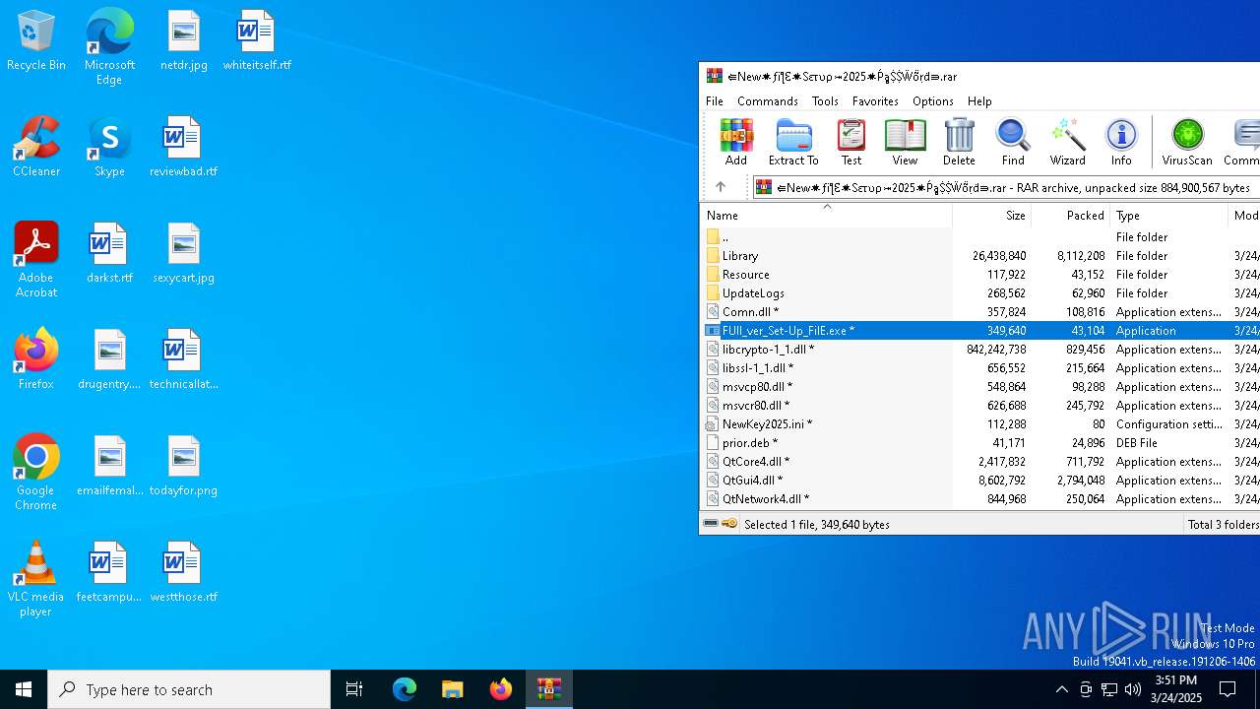Open the Favorites menu
The height and width of the screenshot is (709, 1260).
coord(875,101)
